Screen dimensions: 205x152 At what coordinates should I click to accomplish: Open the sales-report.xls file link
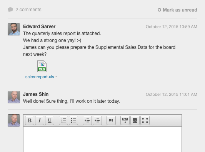40,77
